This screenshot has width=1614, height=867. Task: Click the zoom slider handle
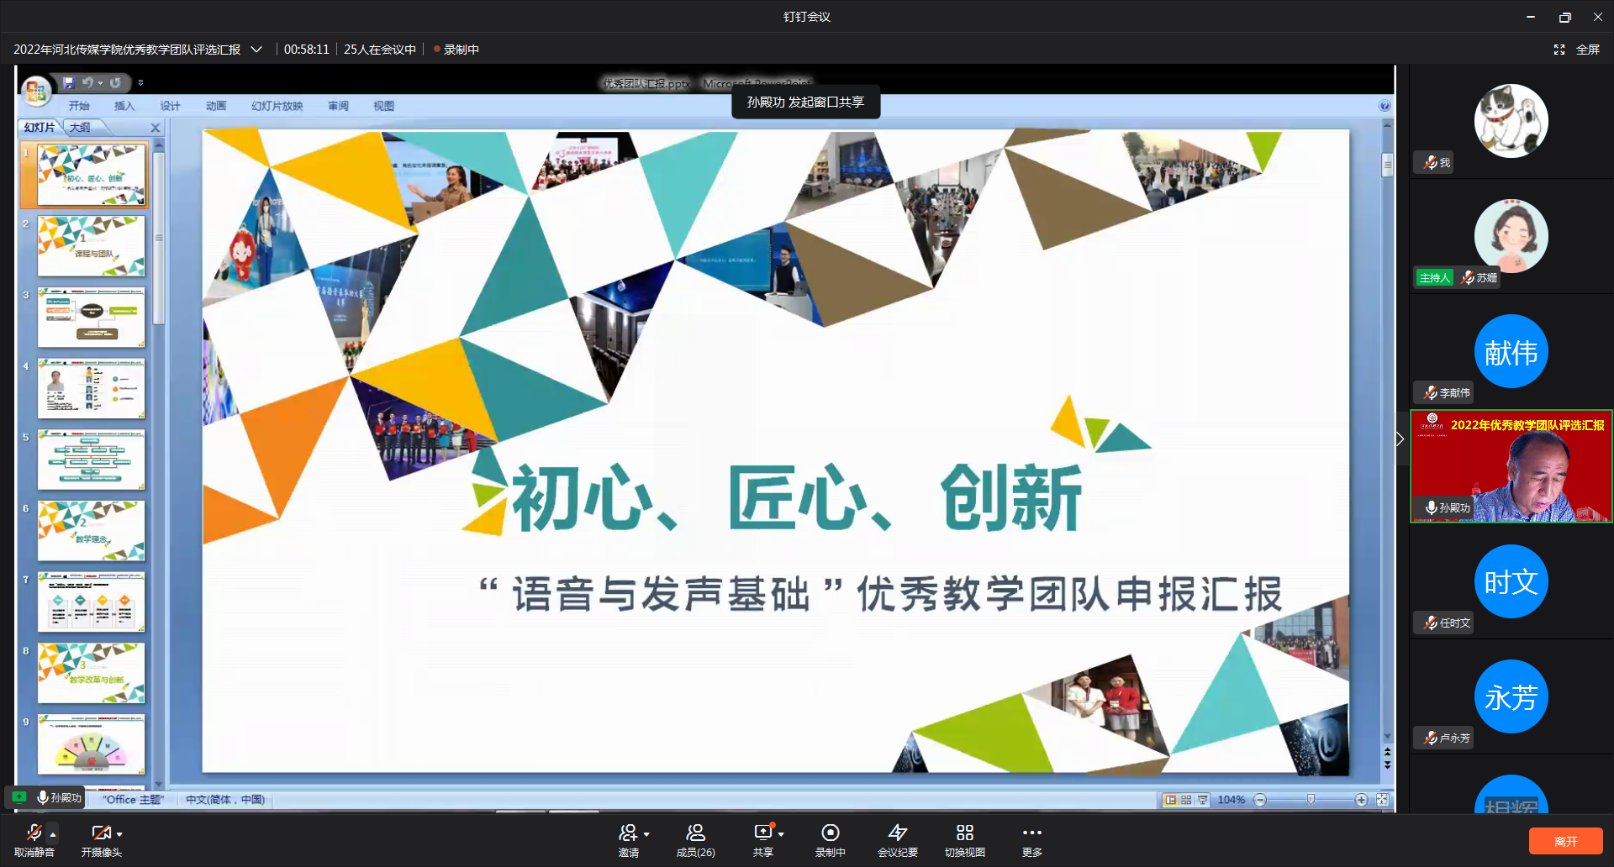(x=1311, y=800)
